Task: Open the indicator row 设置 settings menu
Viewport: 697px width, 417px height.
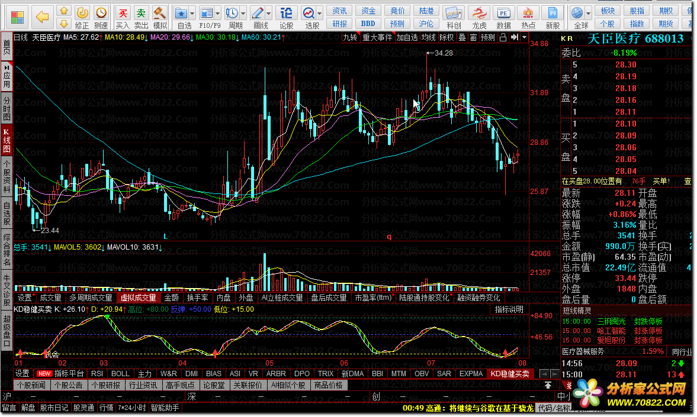Action: tap(23, 374)
